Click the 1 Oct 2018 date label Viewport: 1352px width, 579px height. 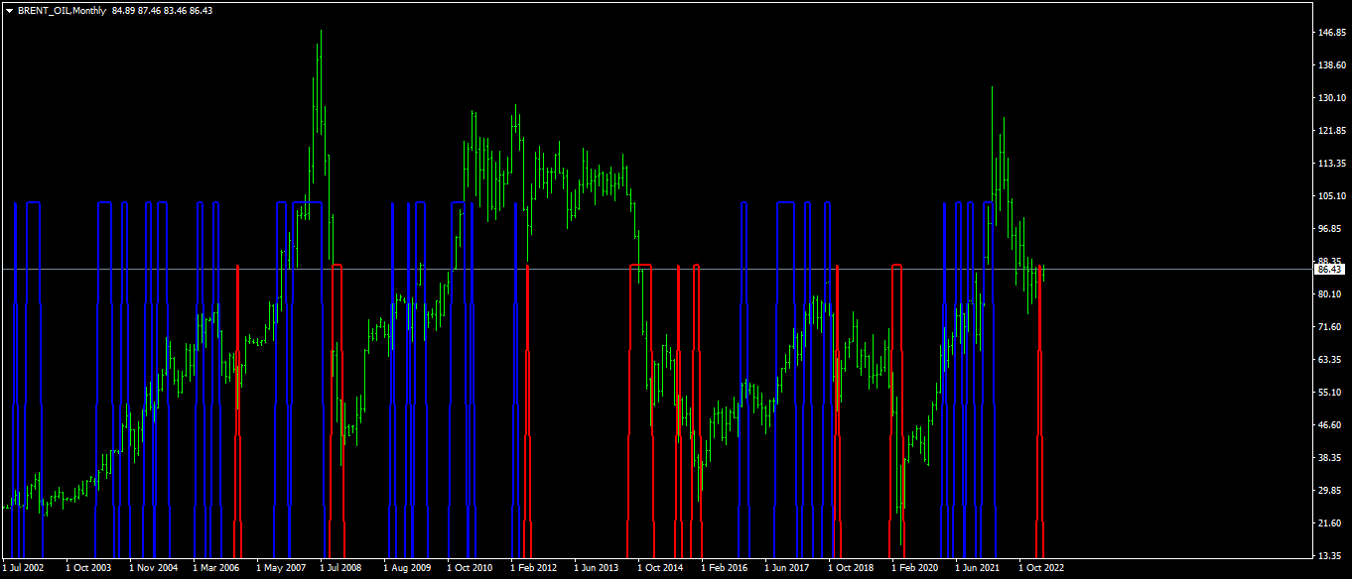click(851, 569)
